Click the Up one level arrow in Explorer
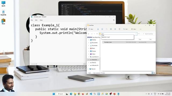The height and width of the screenshot is (96, 172). (97, 34)
